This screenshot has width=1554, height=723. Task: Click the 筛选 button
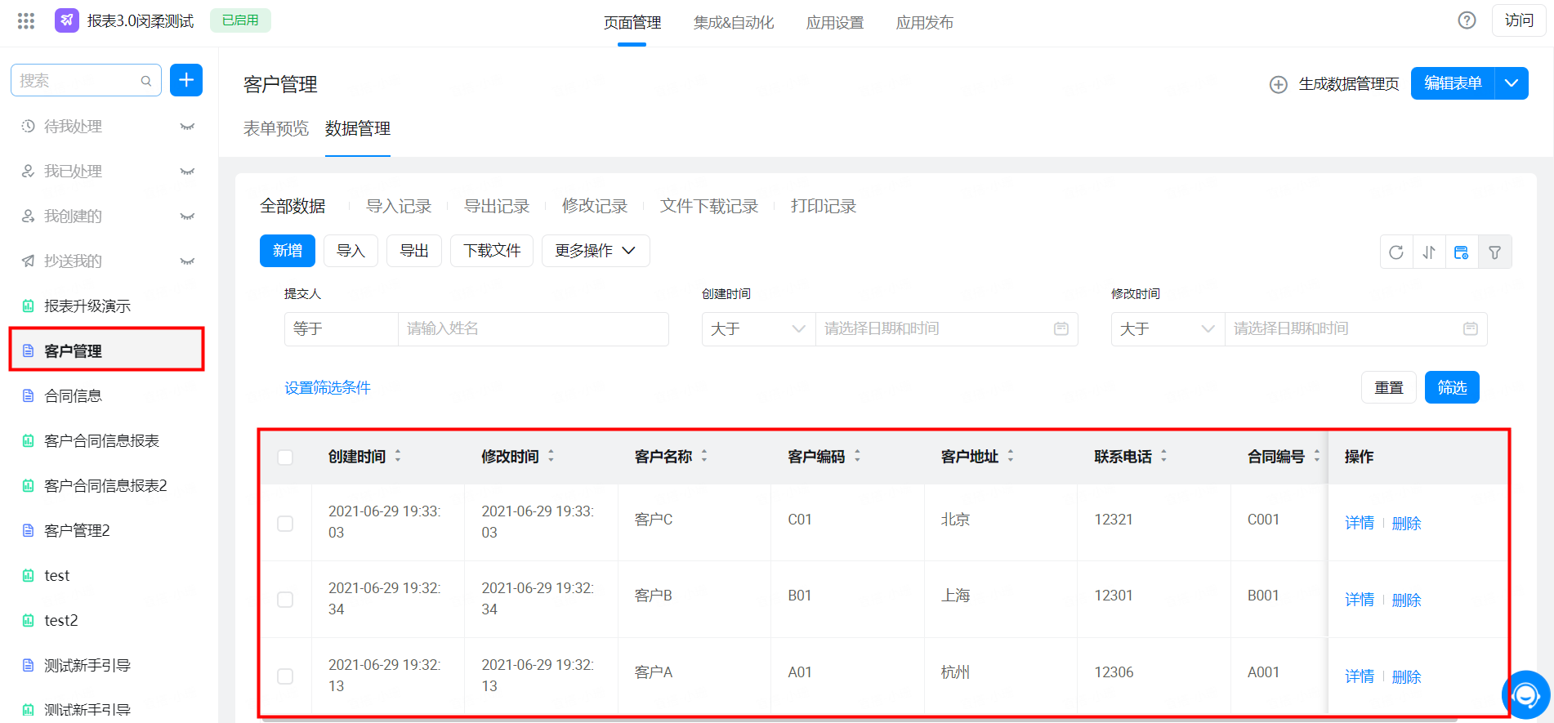coord(1452,387)
